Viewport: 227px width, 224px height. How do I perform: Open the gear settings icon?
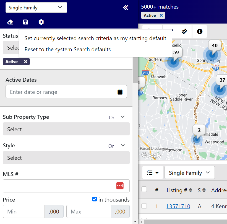pyautogui.click(x=41, y=22)
